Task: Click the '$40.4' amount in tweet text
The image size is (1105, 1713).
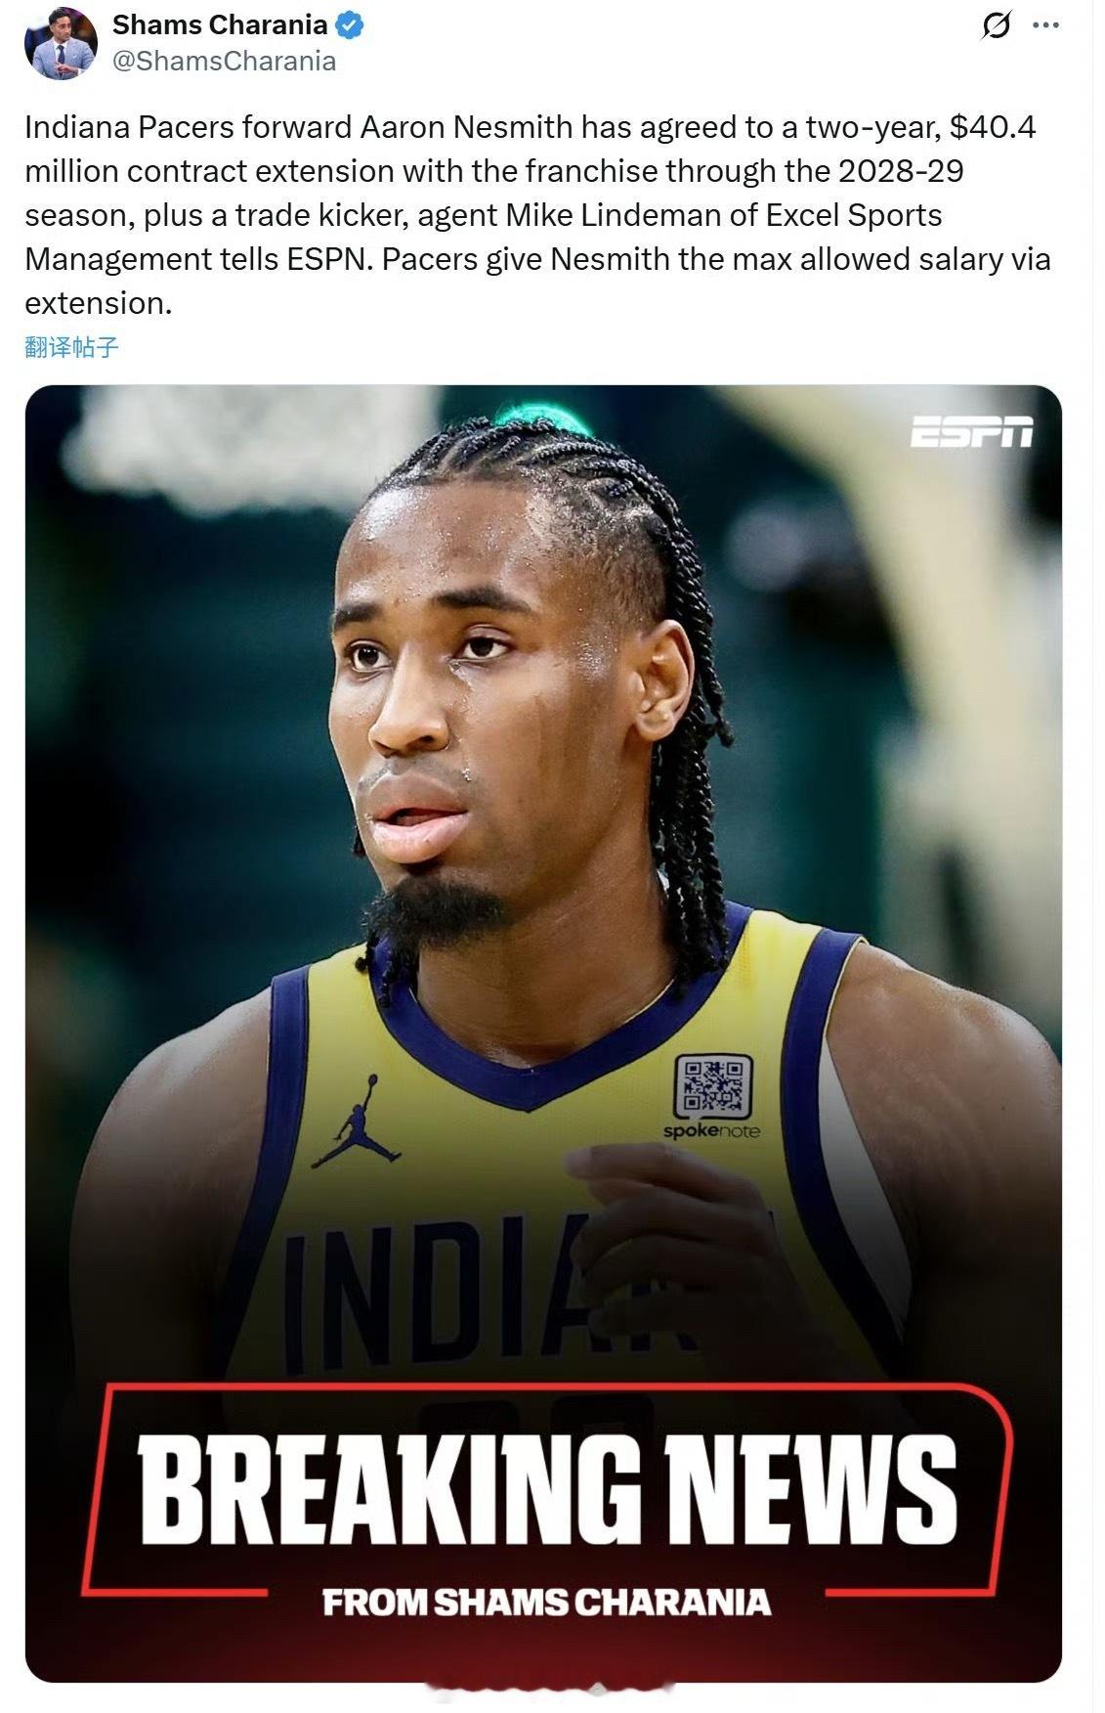Action: 993,127
